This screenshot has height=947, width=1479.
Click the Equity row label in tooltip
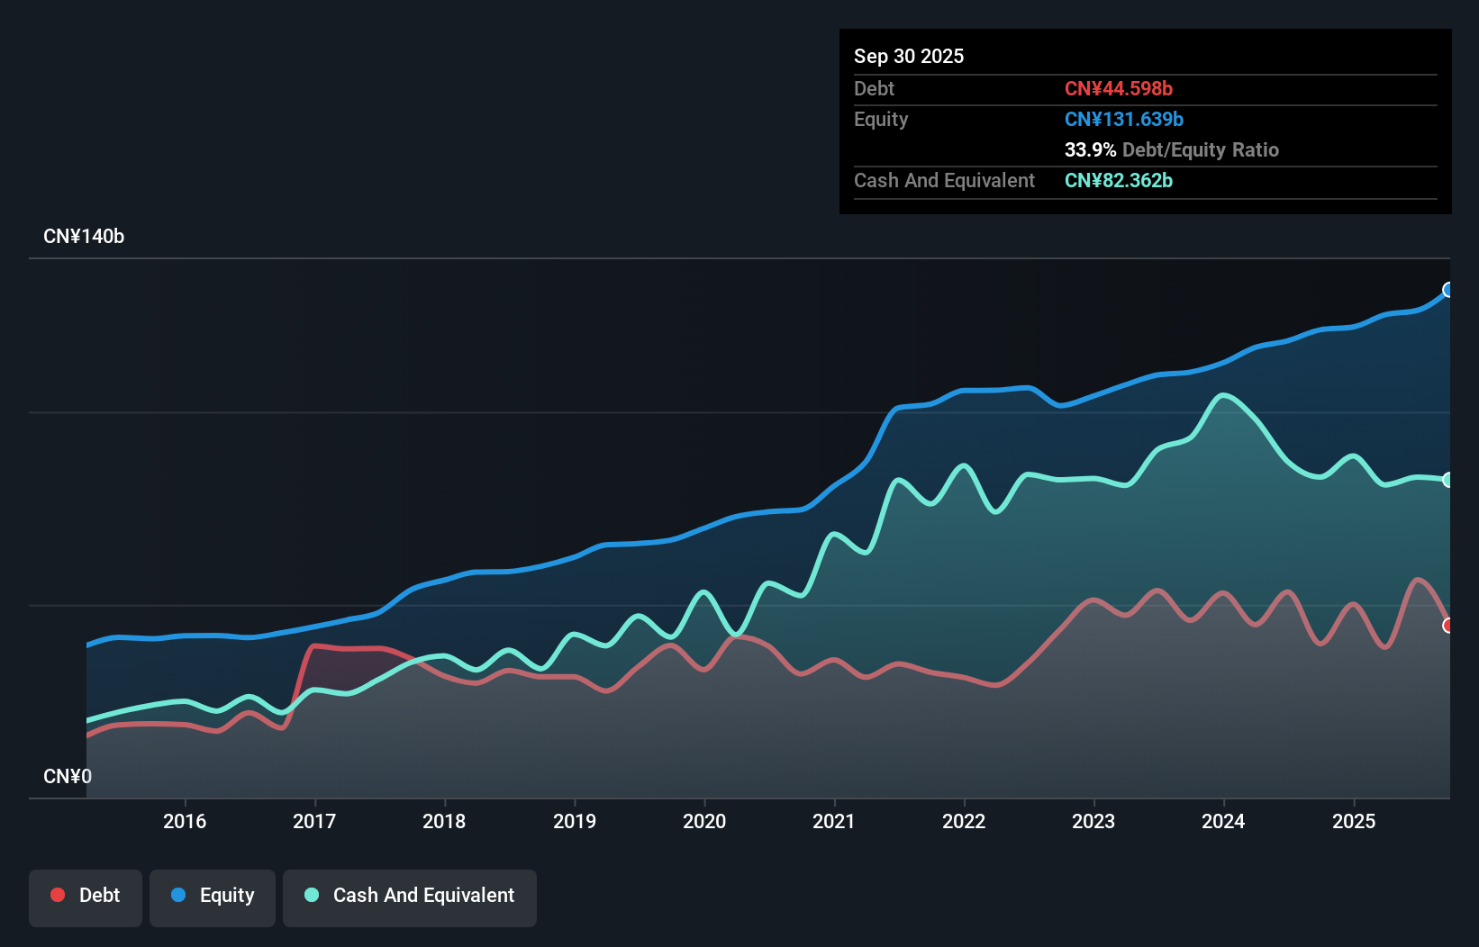tap(881, 119)
